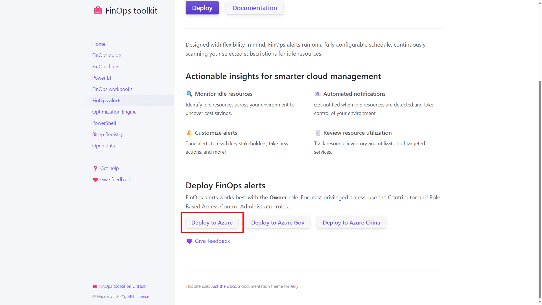Viewport: 542px width, 305px height.
Task: Click the heart icon next to Give feedback in sidebar
Action: pos(95,179)
